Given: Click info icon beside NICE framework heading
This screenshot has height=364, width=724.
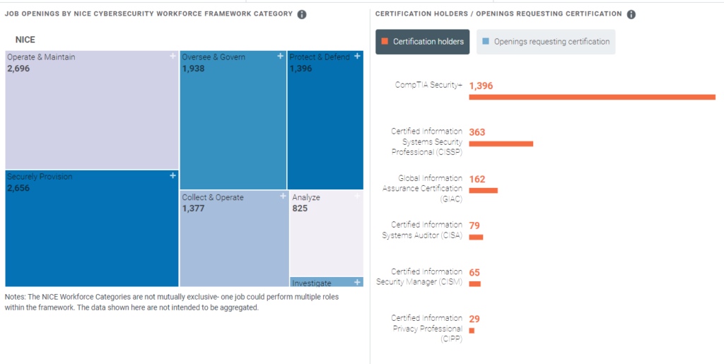Looking at the screenshot, I should [302, 14].
